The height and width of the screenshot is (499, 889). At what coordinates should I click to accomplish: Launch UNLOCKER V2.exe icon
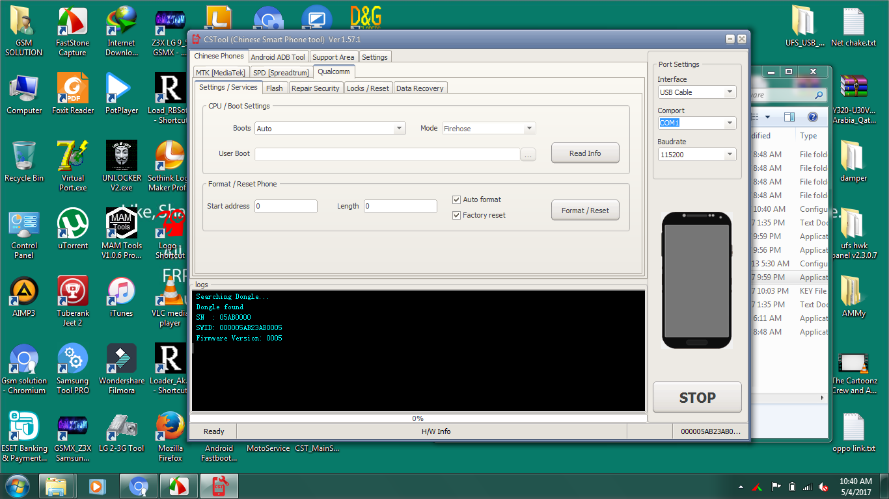122,166
